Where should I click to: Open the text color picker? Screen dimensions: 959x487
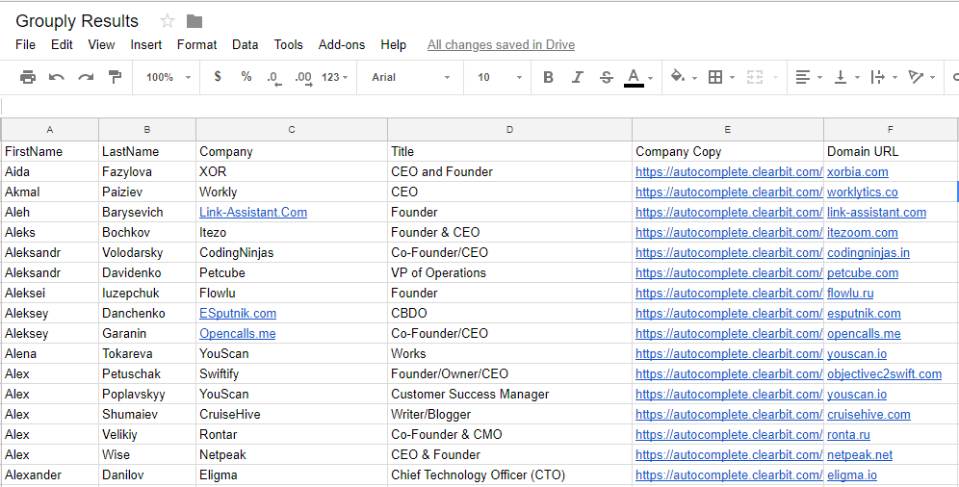[x=634, y=78]
